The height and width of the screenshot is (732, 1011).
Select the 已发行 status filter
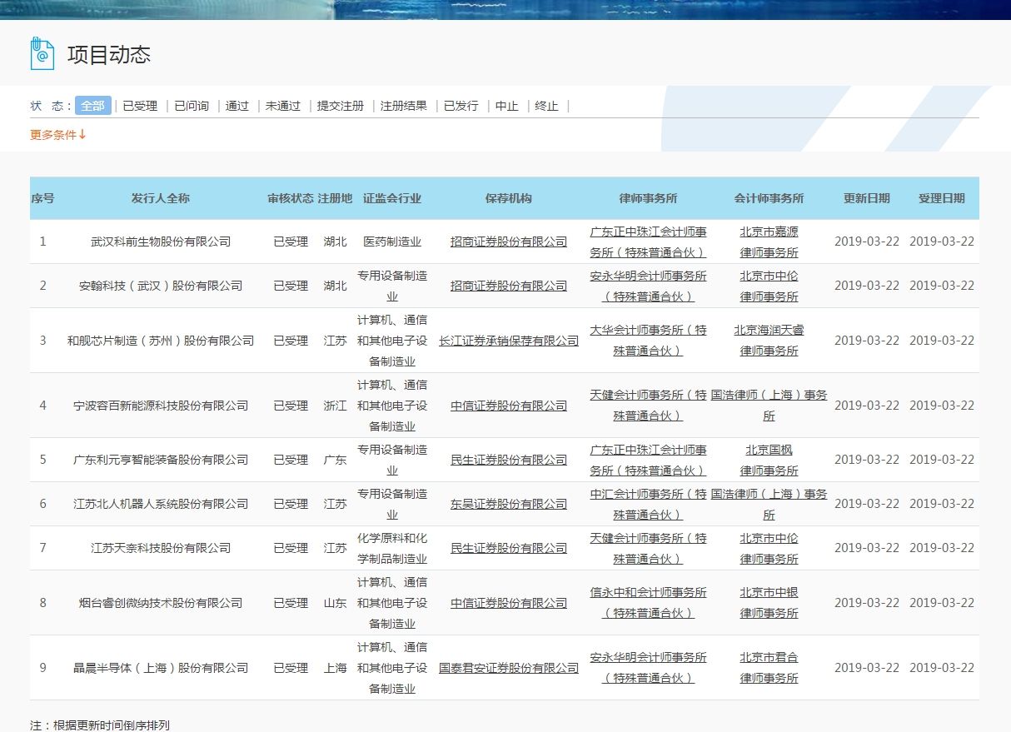461,106
